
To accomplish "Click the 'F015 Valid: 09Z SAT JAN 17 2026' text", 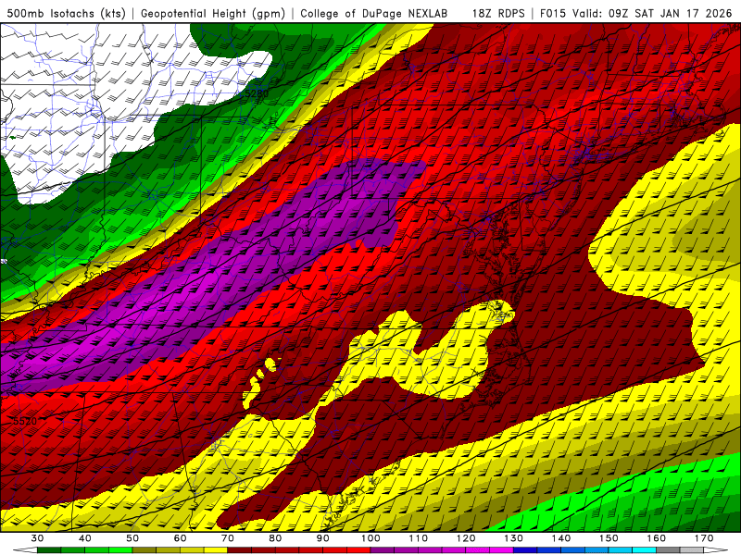I will point(635,13).
